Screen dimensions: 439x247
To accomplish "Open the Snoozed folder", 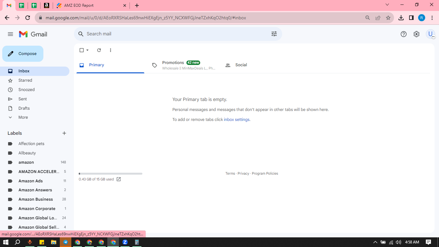I will coord(35,90).
